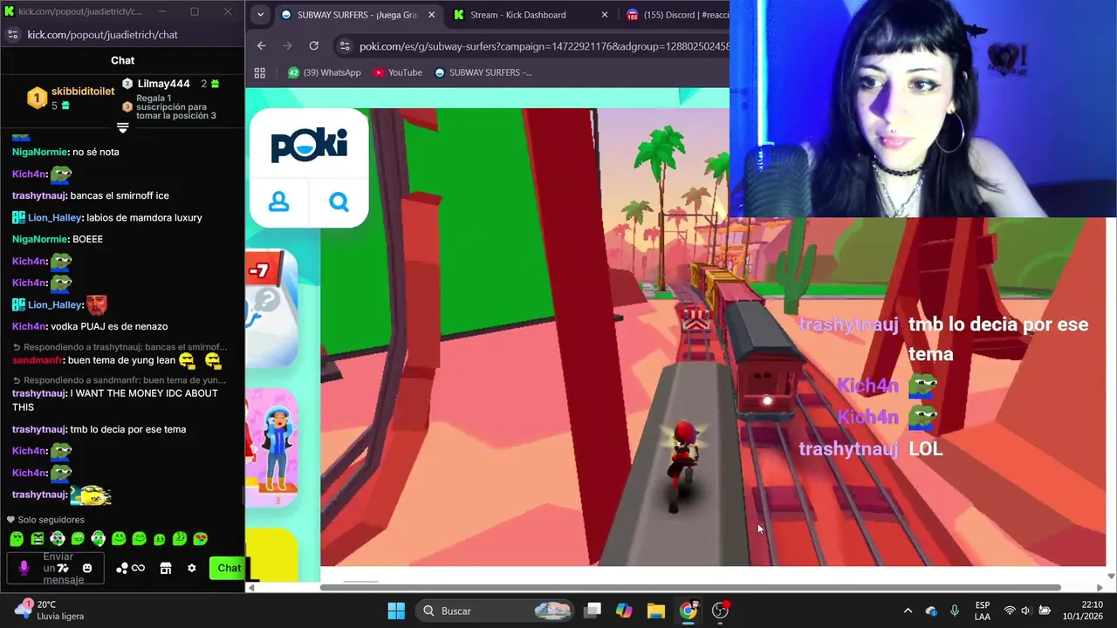
Task: Click the infinity points balance icon
Action: point(139,568)
